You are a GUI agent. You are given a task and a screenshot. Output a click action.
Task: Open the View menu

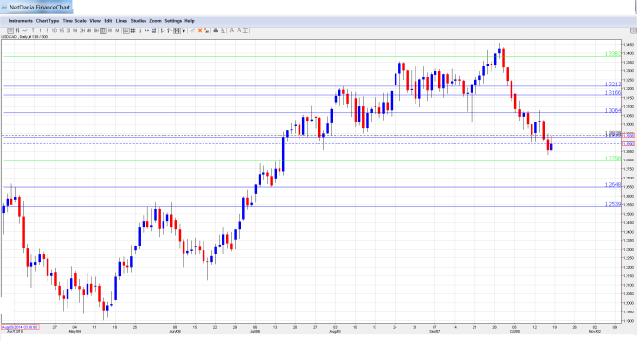[95, 21]
